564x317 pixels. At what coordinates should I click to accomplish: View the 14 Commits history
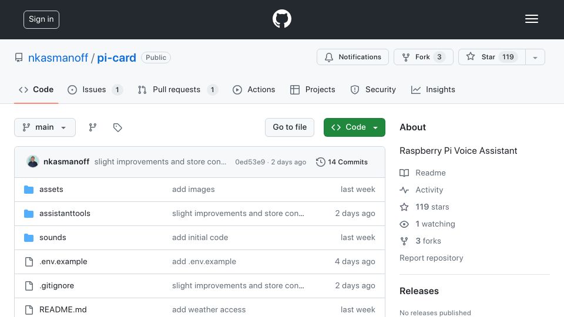(x=342, y=162)
